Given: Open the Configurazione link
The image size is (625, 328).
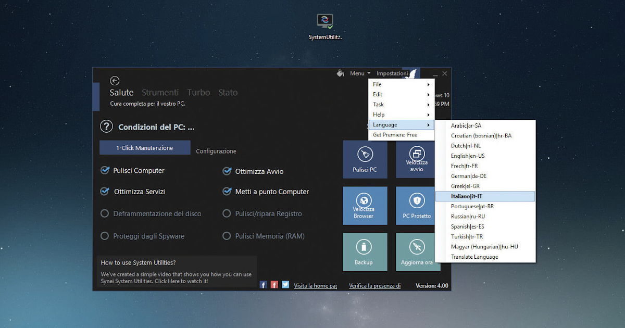Looking at the screenshot, I should tap(216, 151).
